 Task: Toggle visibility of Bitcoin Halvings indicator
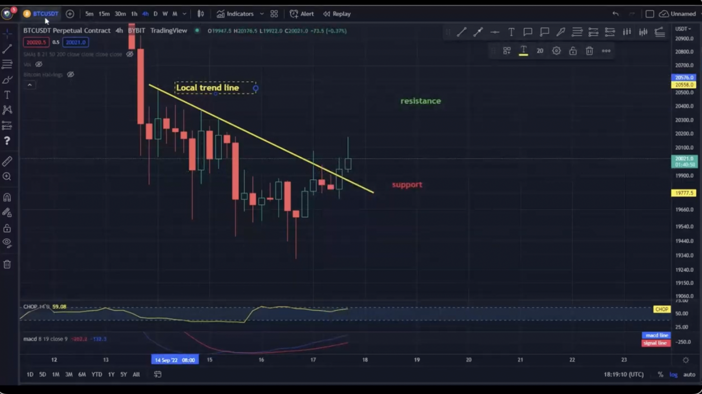(70, 74)
